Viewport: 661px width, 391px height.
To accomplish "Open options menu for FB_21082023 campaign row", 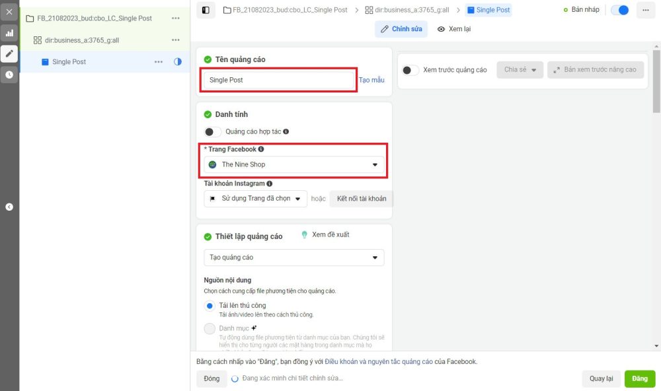I will tap(176, 18).
